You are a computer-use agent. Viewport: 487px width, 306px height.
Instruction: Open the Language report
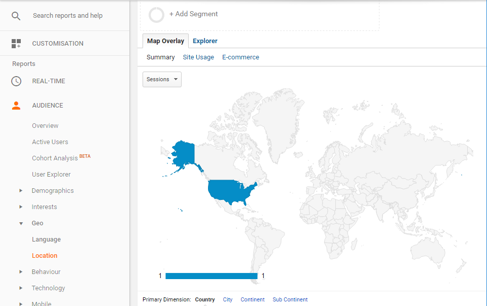coord(46,240)
